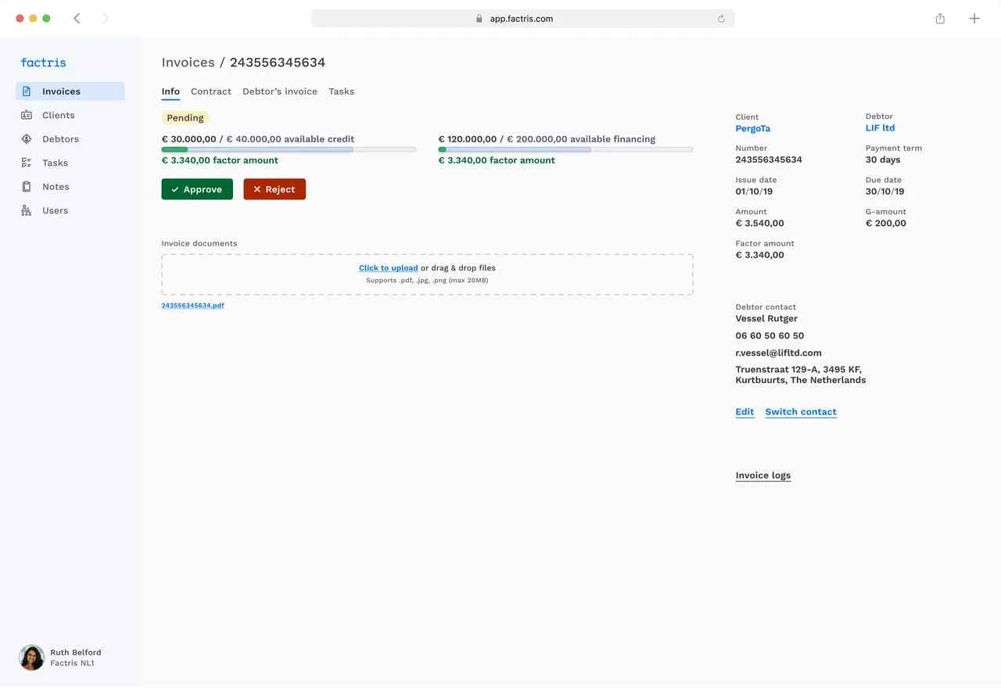The image size is (1001, 688).
Task: Click the issue date 01/10/19
Action: tap(754, 192)
